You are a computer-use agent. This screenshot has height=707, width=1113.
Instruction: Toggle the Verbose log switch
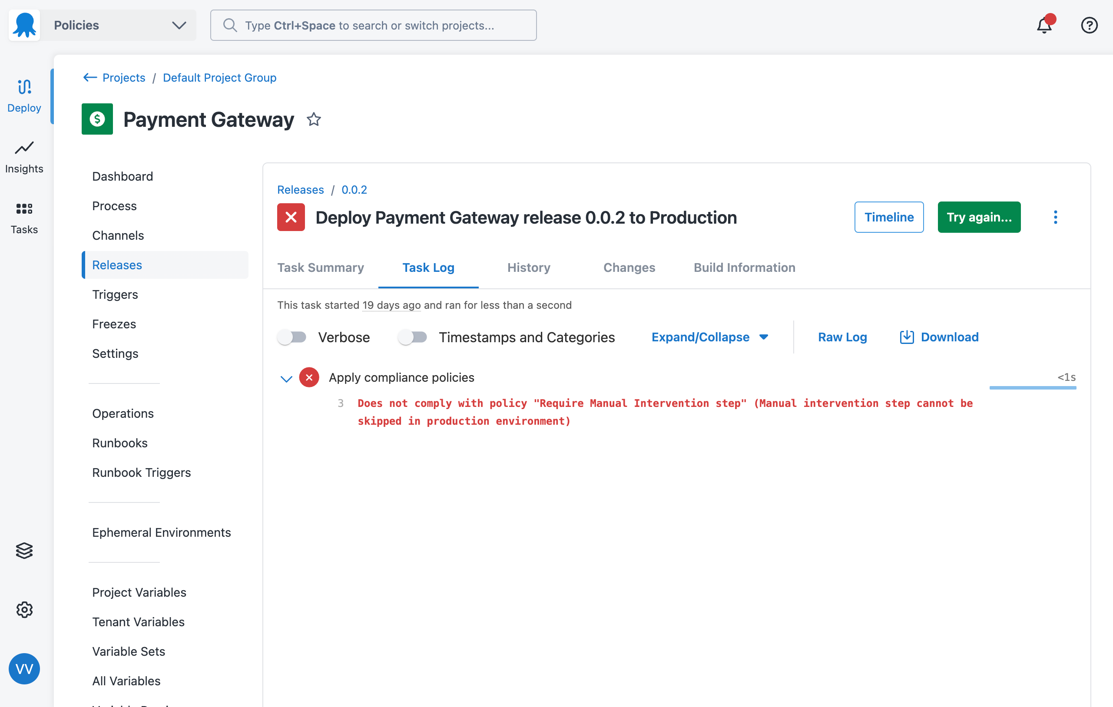pos(292,337)
